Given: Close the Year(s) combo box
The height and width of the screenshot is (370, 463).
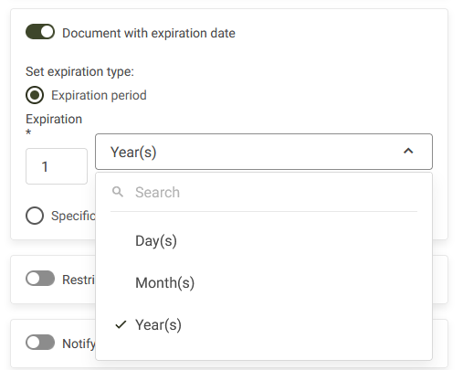Looking at the screenshot, I should tap(264, 152).
